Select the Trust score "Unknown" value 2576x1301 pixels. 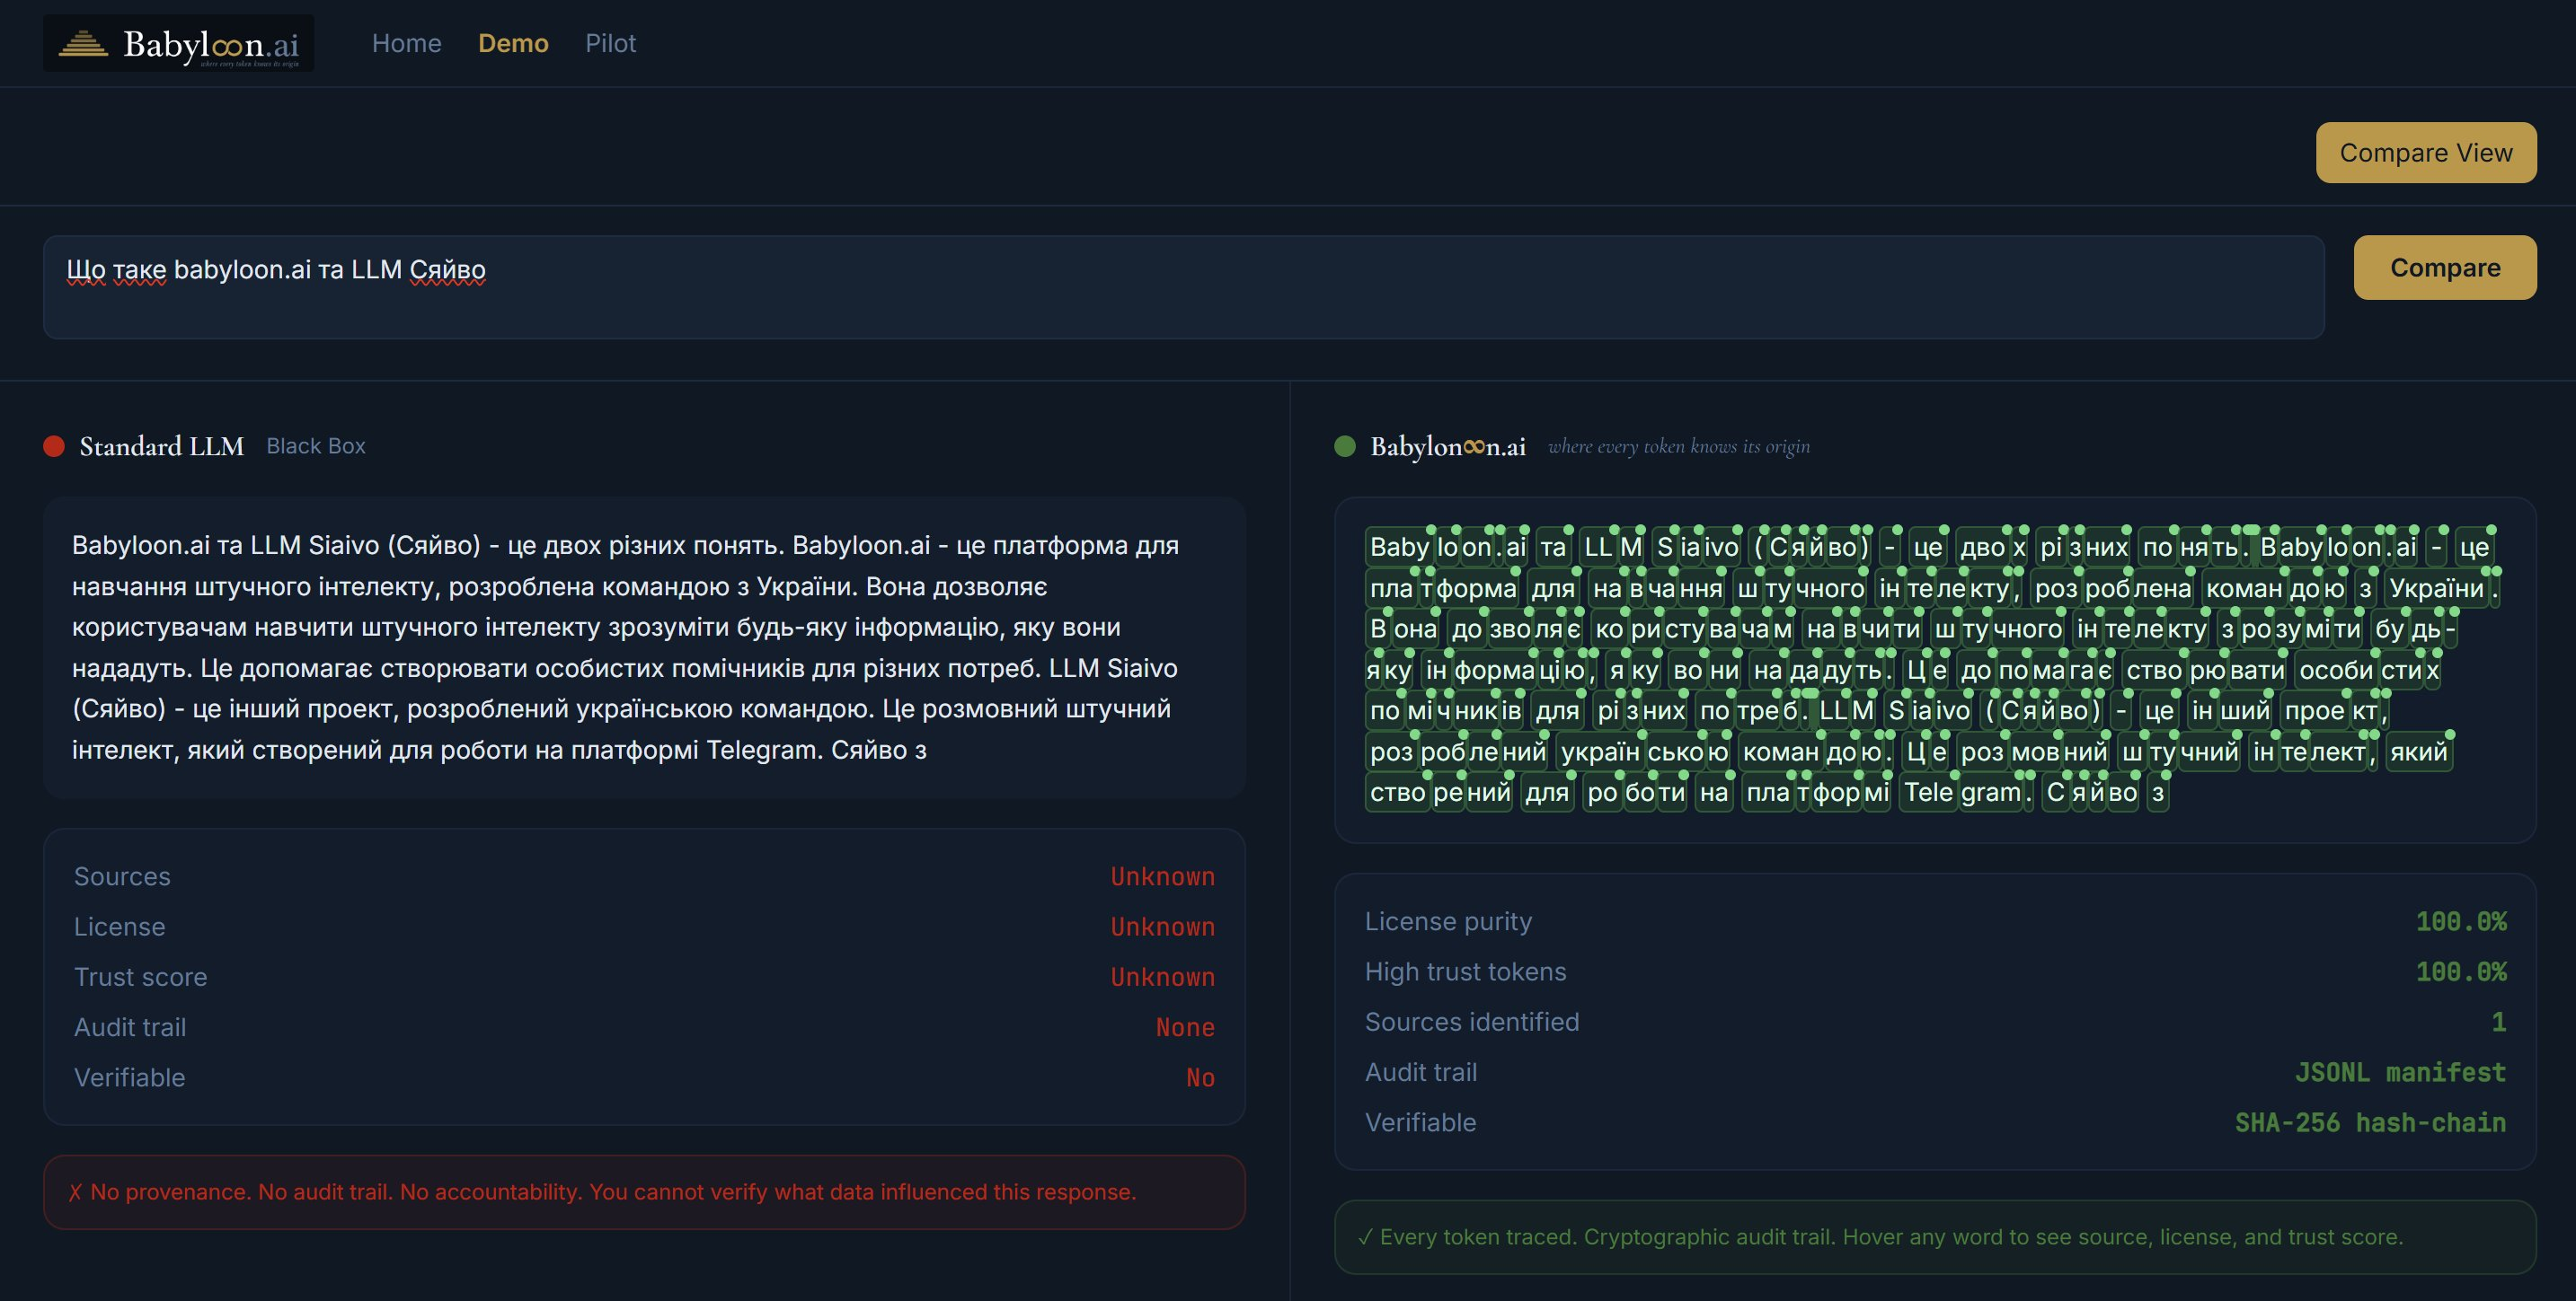1163,977
